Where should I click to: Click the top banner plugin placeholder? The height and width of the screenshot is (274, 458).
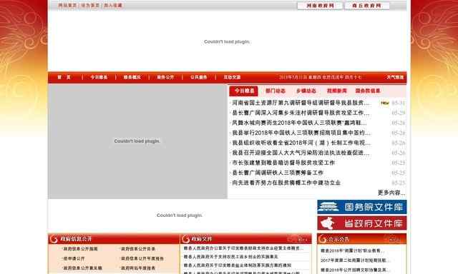(x=227, y=41)
